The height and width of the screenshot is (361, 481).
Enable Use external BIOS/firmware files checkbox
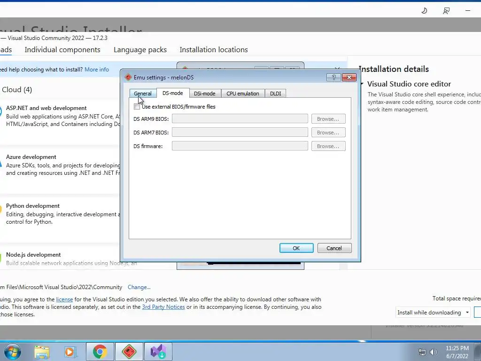[137, 107]
